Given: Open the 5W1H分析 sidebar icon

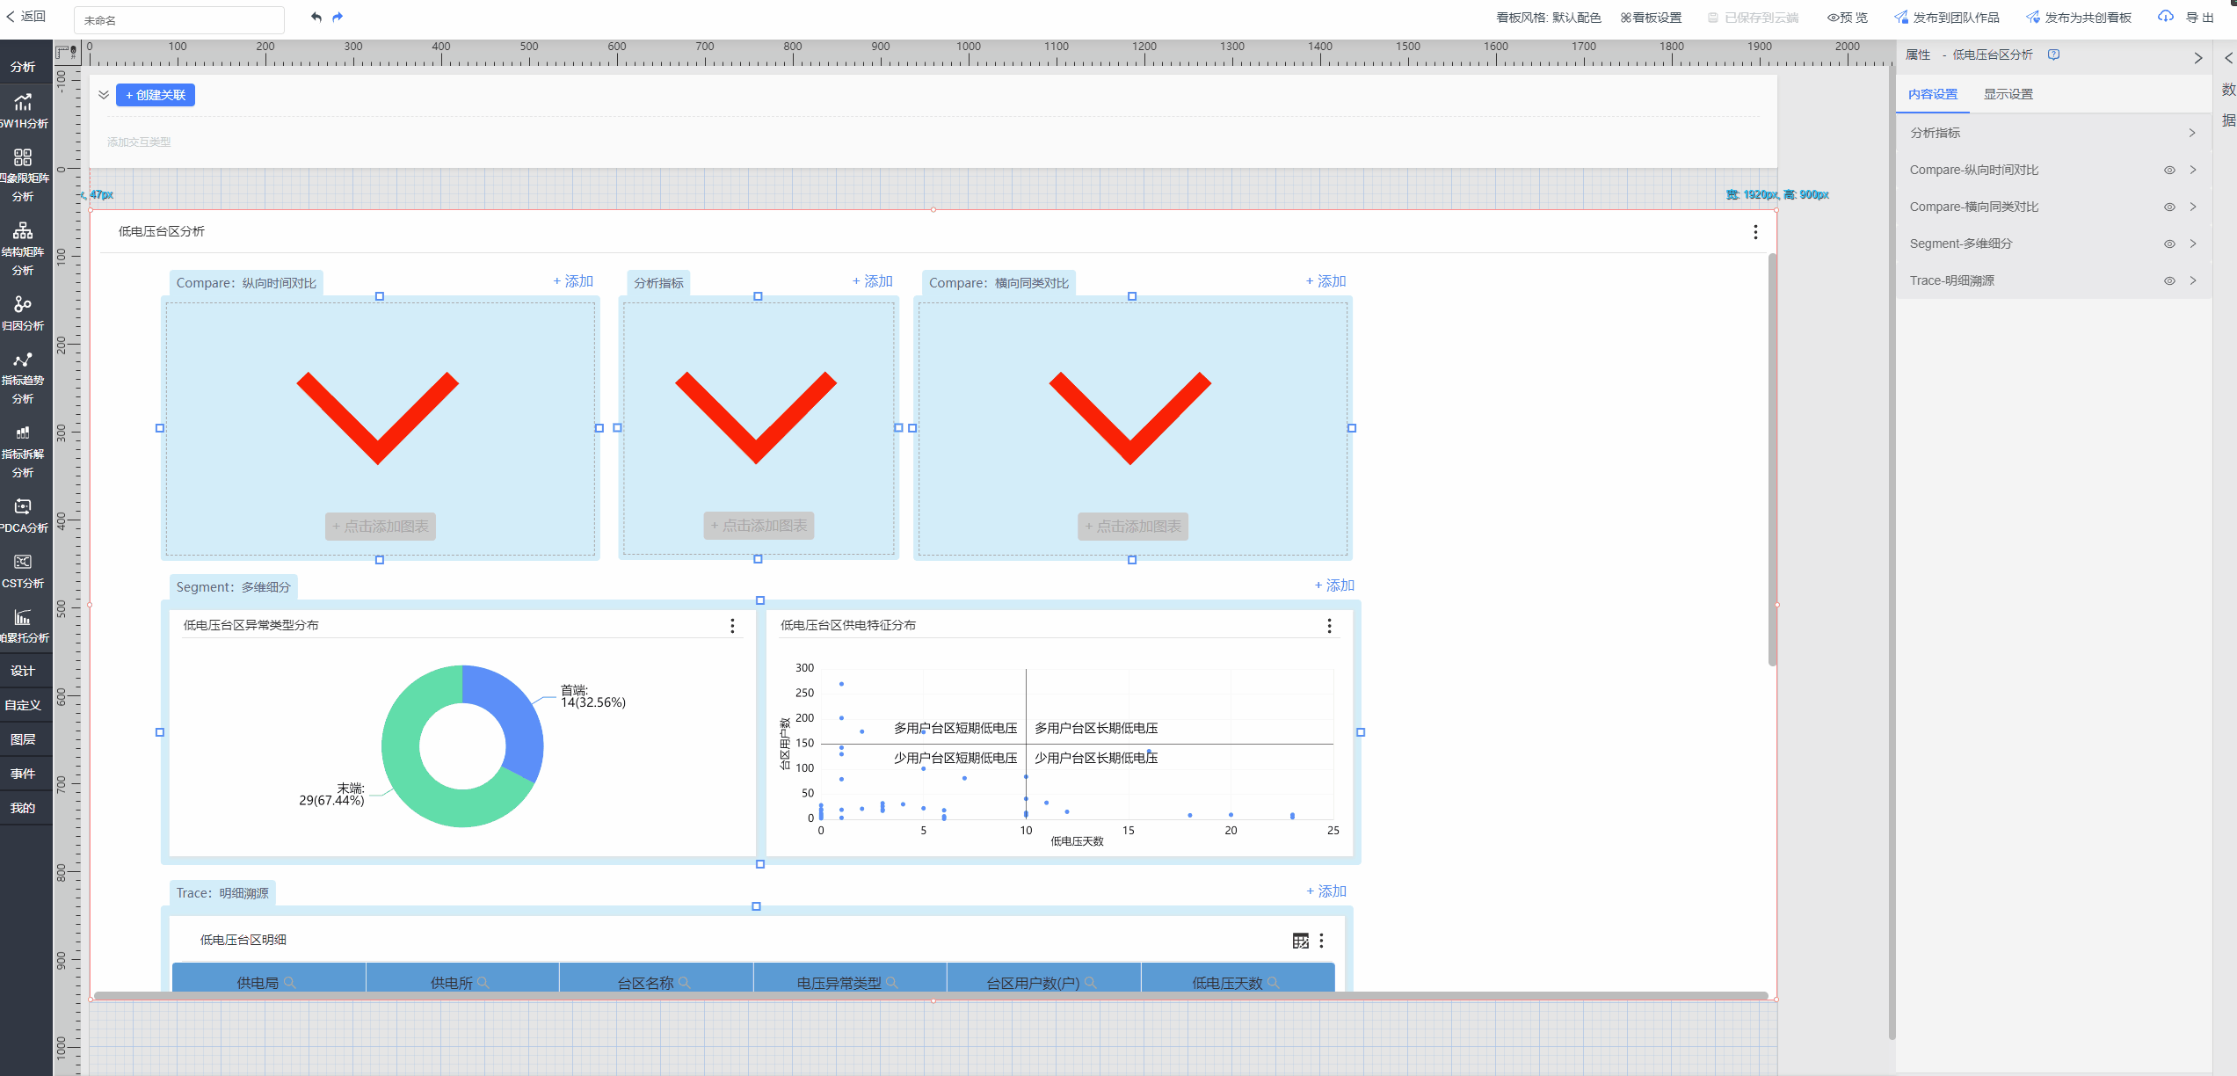Looking at the screenshot, I should pyautogui.click(x=23, y=111).
